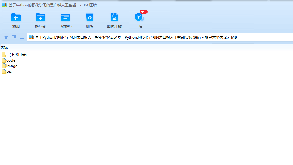Viewport: 293px width, 165px height.
Task: Click the parent directory folder icon
Action: [x=4, y=55]
